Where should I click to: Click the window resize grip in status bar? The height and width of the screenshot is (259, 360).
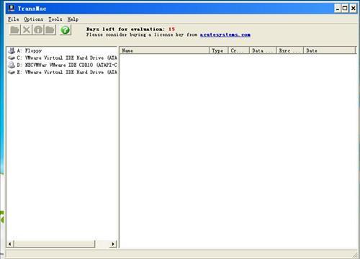(x=354, y=255)
